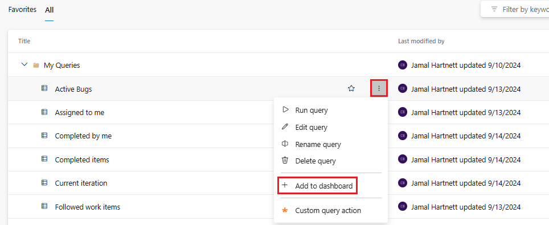The width and height of the screenshot is (549, 225).
Task: Click the My Queries folder icon
Action: tap(36, 65)
